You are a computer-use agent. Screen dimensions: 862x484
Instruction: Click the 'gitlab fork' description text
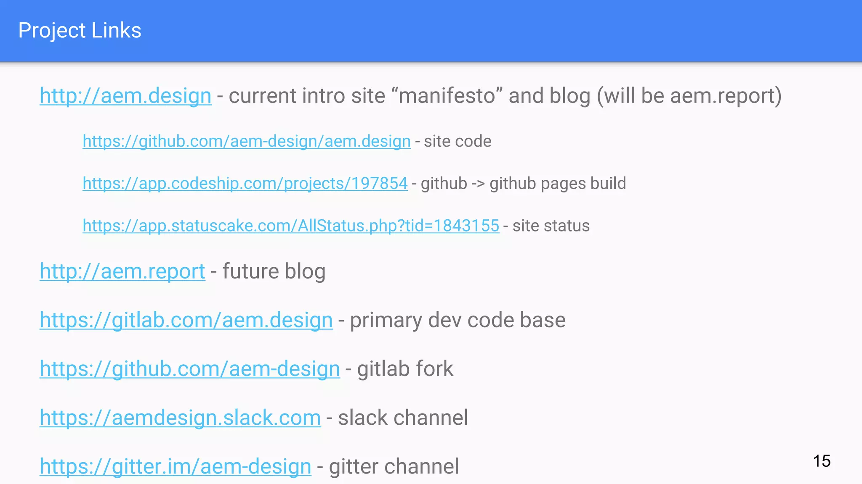click(x=405, y=369)
